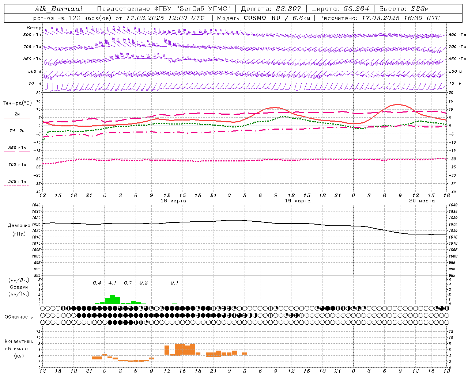
Task: Select the red solid 2м legend line
Action: [17, 118]
